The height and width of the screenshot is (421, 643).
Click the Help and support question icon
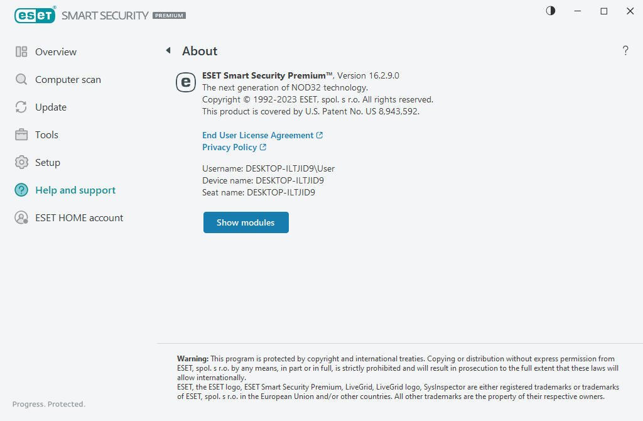tap(21, 190)
